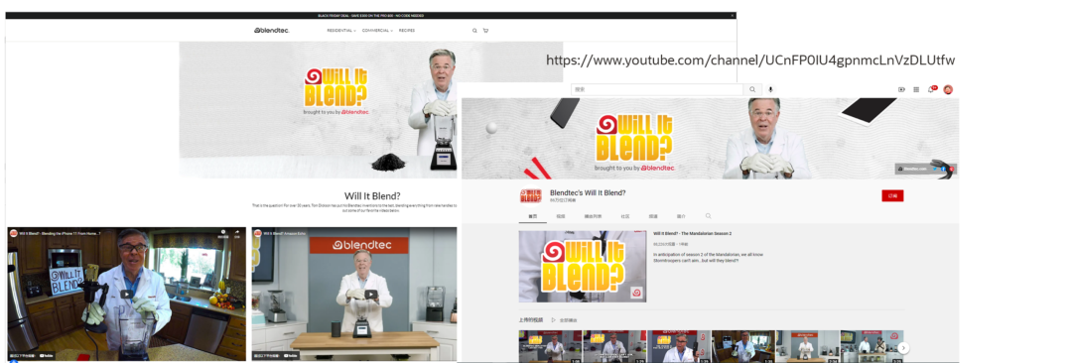This screenshot has height=363, width=1072.
Task: Click the play-all triangle icon by uploads
Action: tap(553, 319)
